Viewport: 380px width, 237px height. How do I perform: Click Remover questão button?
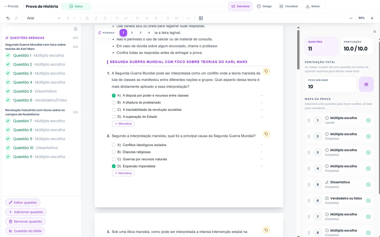click(25, 221)
